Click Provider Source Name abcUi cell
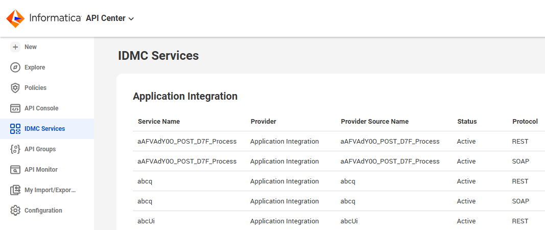This screenshot has width=545, height=230. [x=349, y=221]
